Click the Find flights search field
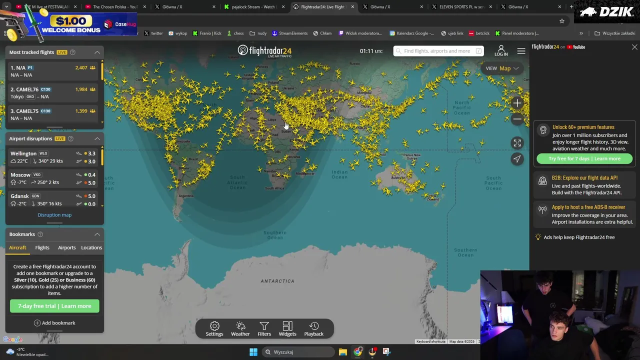640x360 pixels. (438, 51)
